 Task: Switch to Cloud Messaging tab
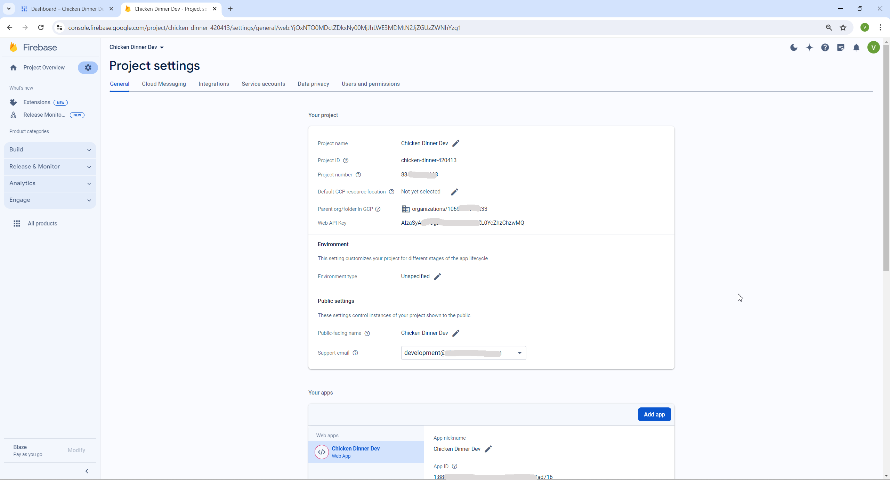point(164,84)
